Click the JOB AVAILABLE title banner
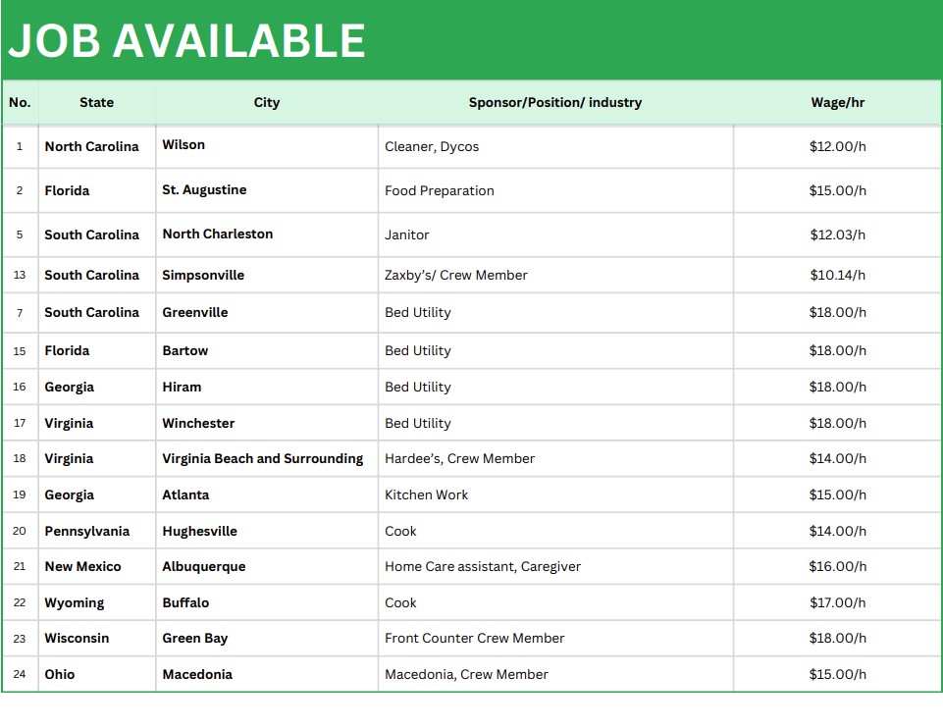Viewport: 943px width, 728px height. 186,41
